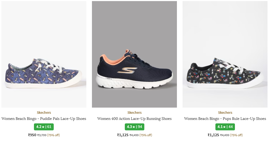Click 75% off label under Puddle Pals
Image resolution: width=271 pixels, height=144 pixels.
click(53, 135)
